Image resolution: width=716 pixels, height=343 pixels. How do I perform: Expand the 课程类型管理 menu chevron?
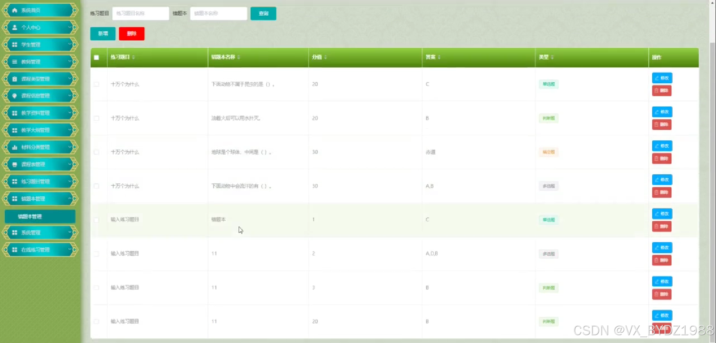(70, 79)
